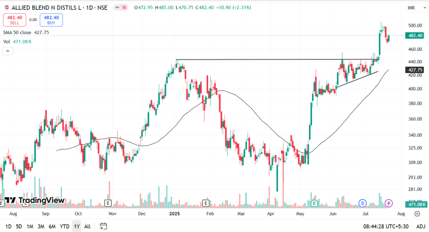The width and height of the screenshot is (429, 232).
Task: Click the Allied Blend symbol logo icon
Action: pos(7,8)
